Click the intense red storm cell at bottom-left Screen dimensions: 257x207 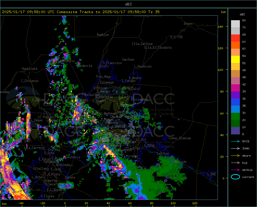tap(21, 196)
